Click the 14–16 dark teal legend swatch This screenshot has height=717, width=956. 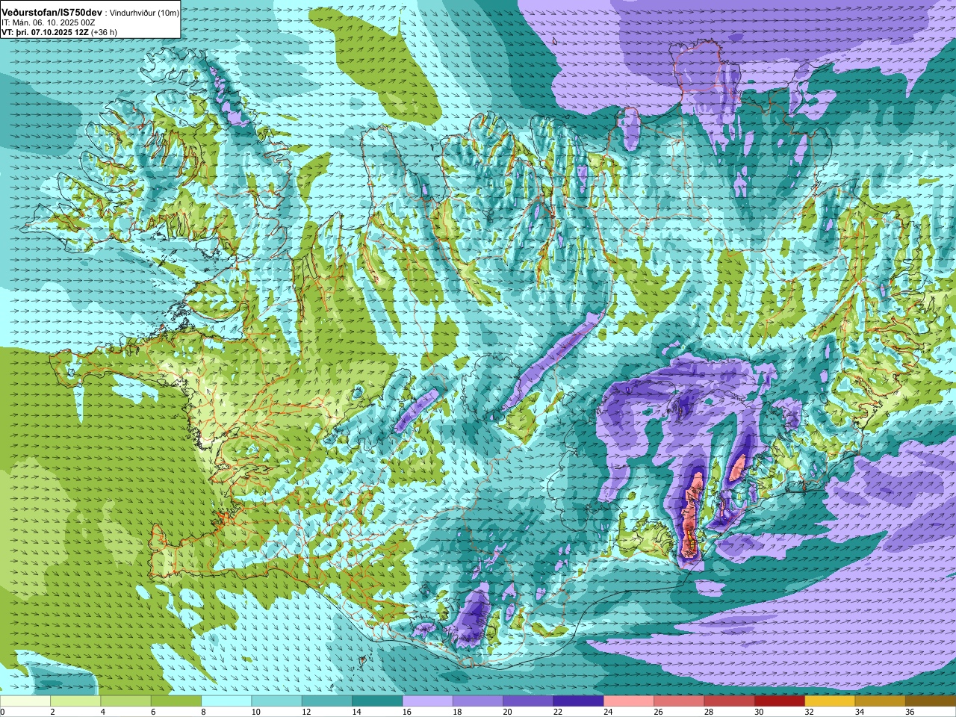coord(377,701)
